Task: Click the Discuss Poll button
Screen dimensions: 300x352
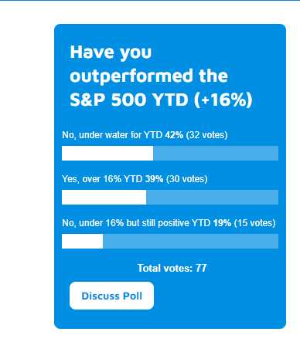Action: (111, 296)
